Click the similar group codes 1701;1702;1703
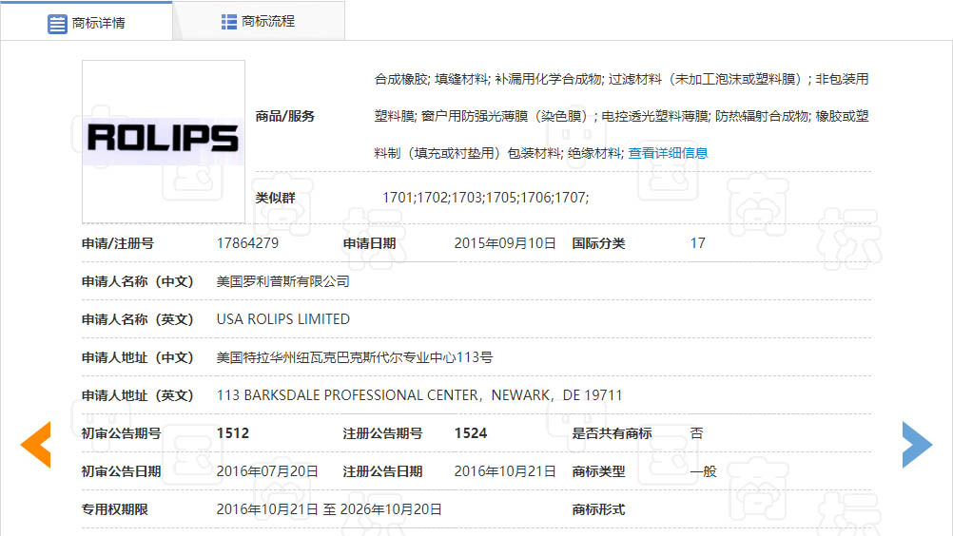 (485, 198)
